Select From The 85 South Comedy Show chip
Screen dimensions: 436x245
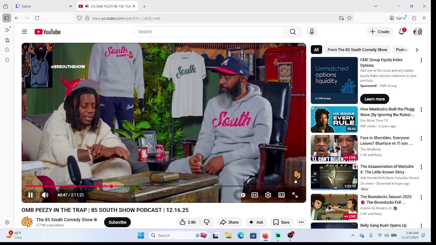coord(357,50)
